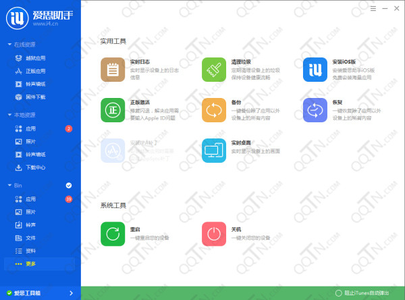Click the red badge 2 beside 应用
405x300 pixels.
tap(69, 128)
